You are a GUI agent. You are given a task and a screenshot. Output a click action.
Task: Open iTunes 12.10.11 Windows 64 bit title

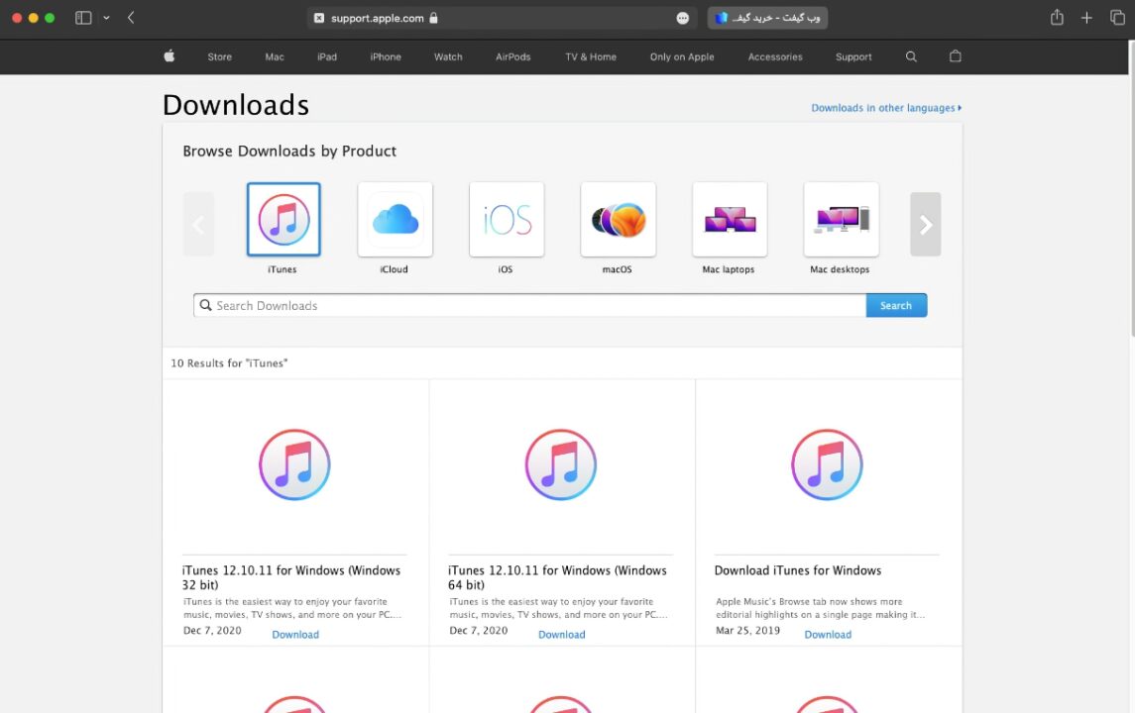point(557,577)
